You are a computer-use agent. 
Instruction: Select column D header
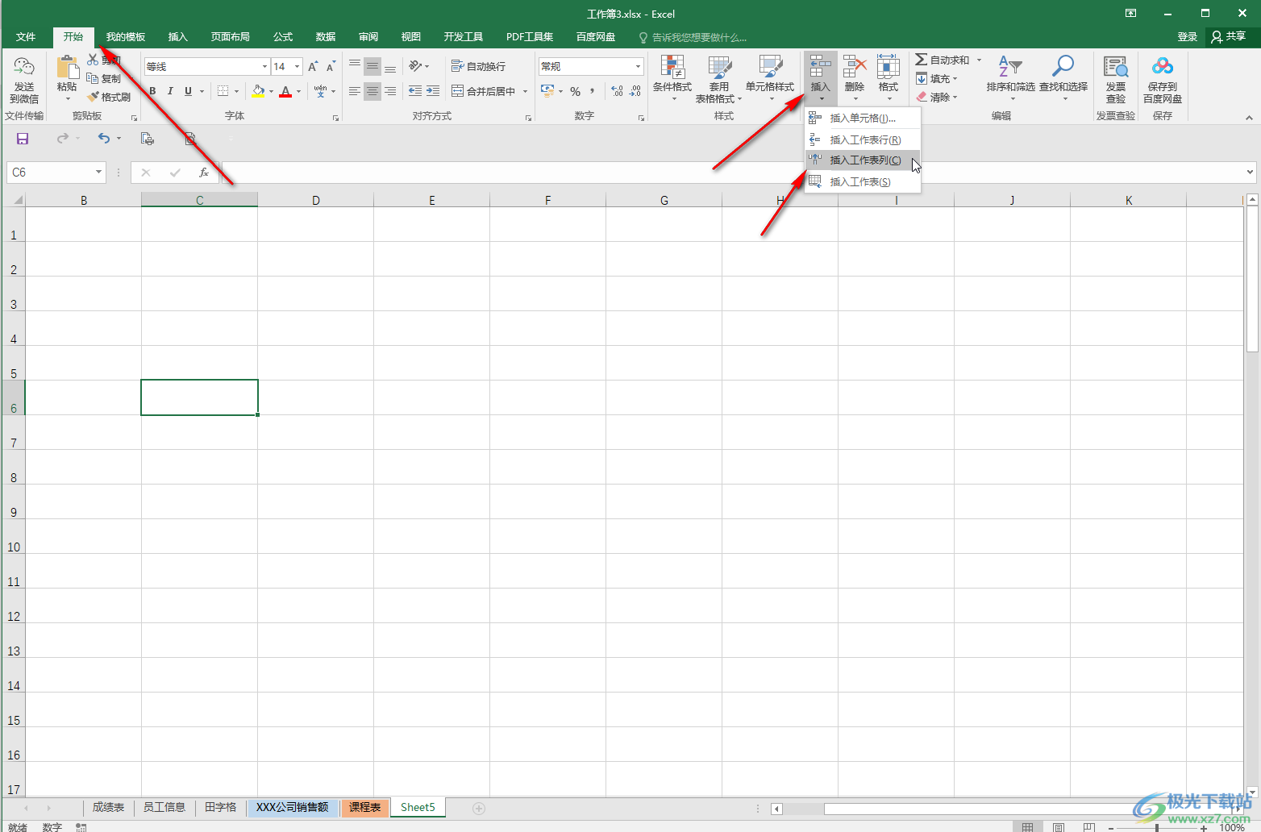[315, 200]
